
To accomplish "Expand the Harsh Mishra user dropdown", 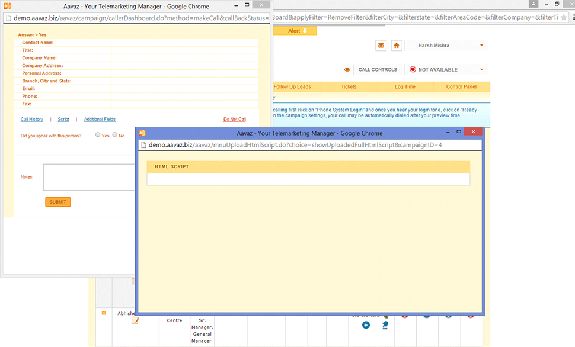I will coord(481,46).
